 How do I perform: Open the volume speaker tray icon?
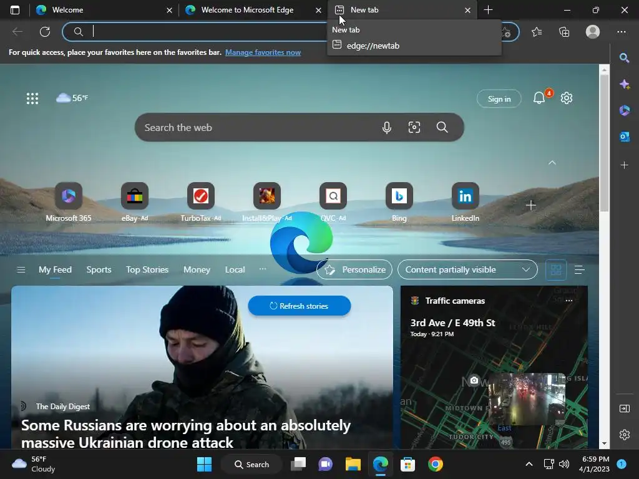coord(564,464)
